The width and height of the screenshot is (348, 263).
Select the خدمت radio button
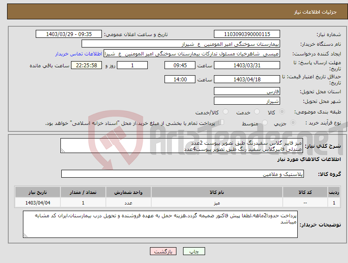tap(257, 112)
